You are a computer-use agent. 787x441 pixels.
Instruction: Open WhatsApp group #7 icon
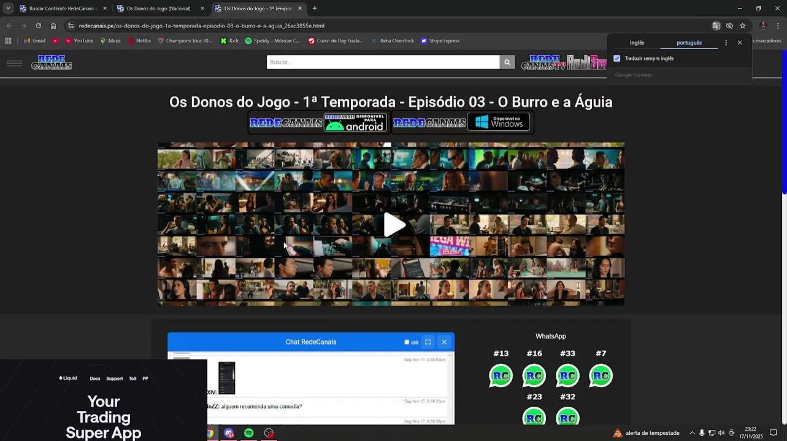pos(601,375)
